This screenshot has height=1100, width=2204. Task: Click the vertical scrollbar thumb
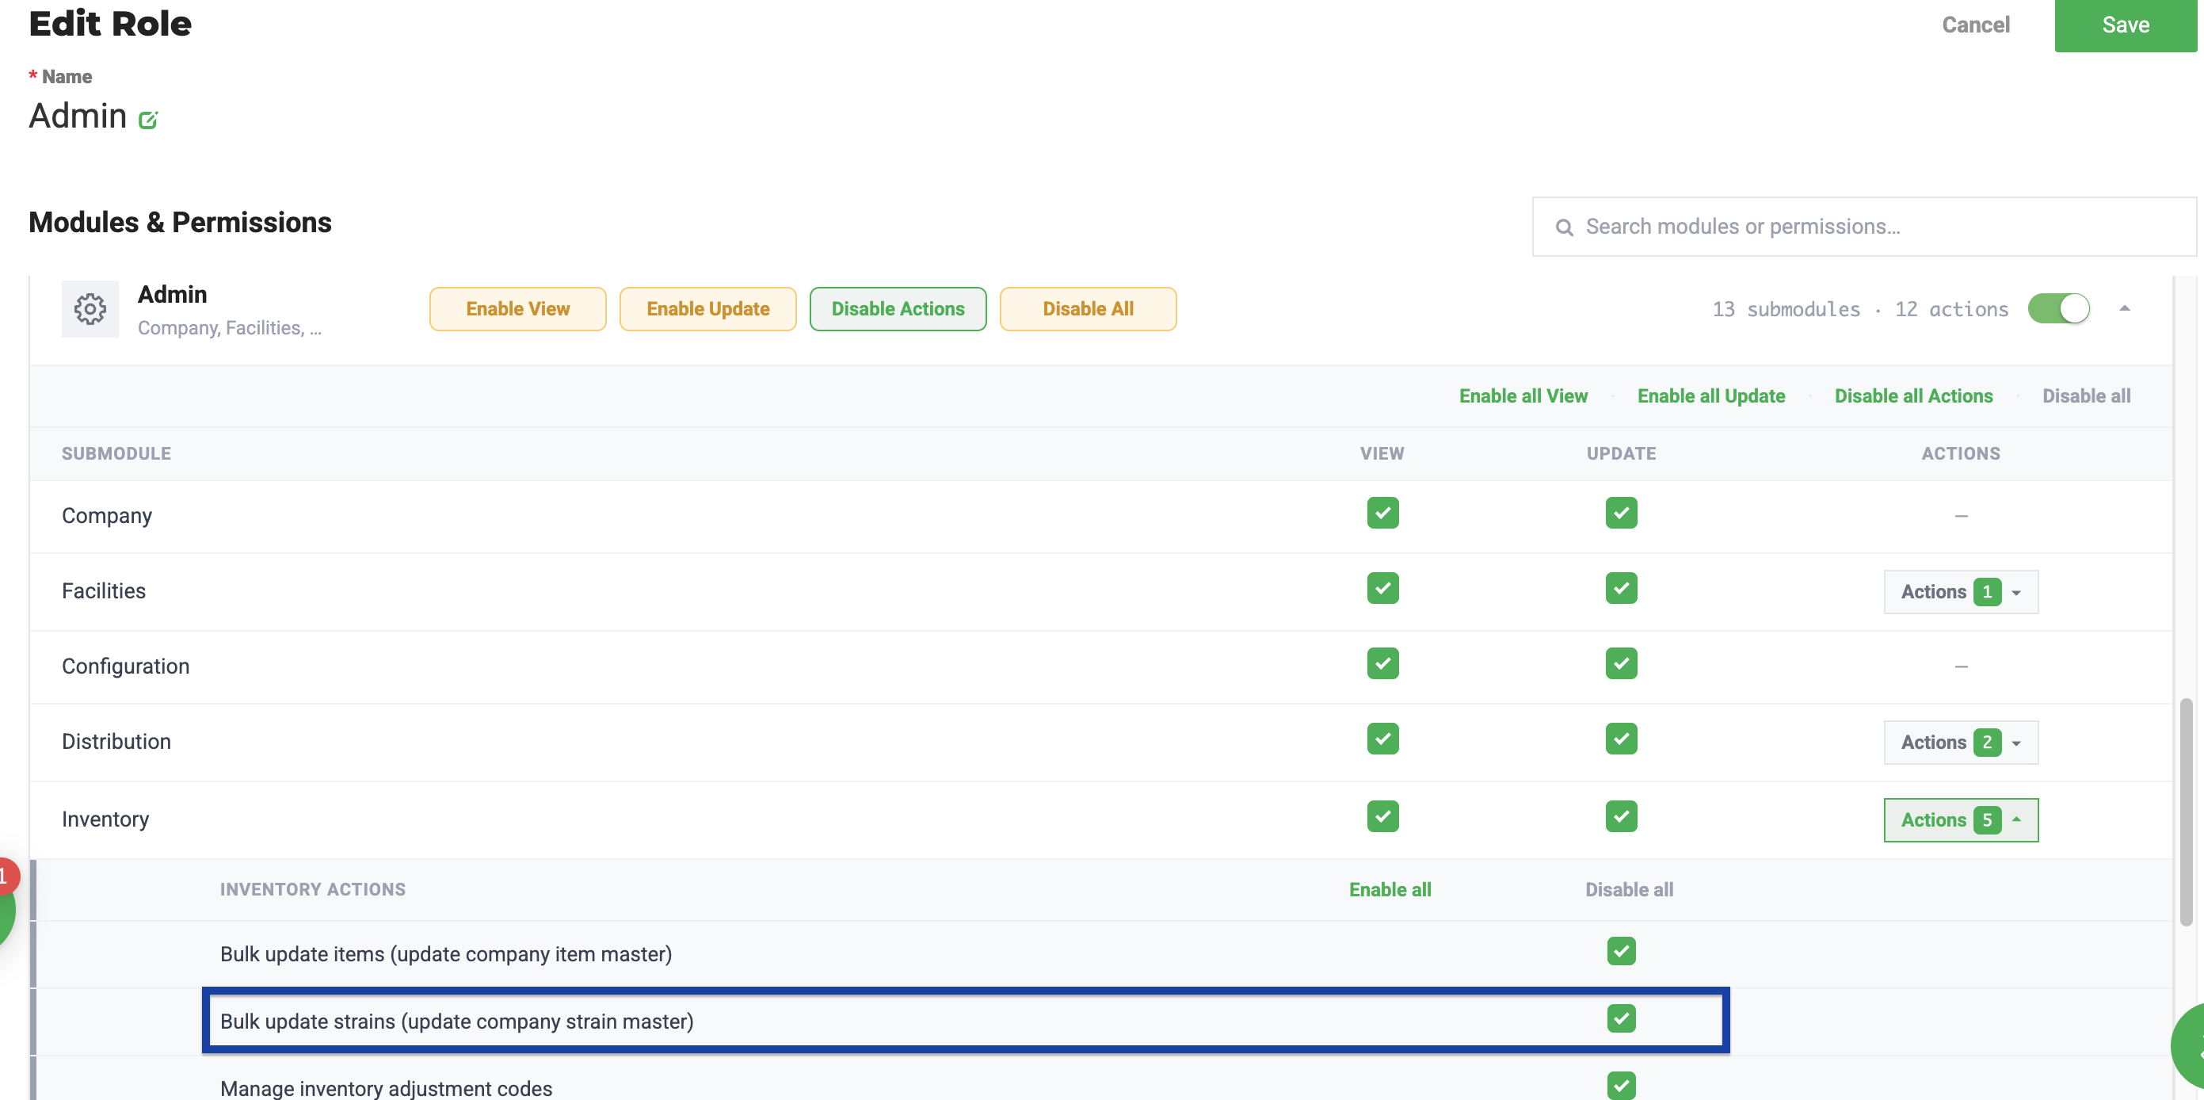(2186, 812)
